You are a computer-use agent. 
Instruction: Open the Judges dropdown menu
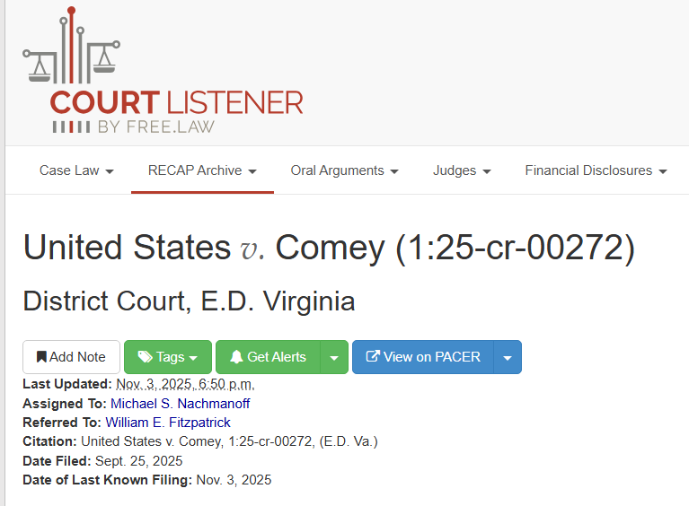coord(462,170)
